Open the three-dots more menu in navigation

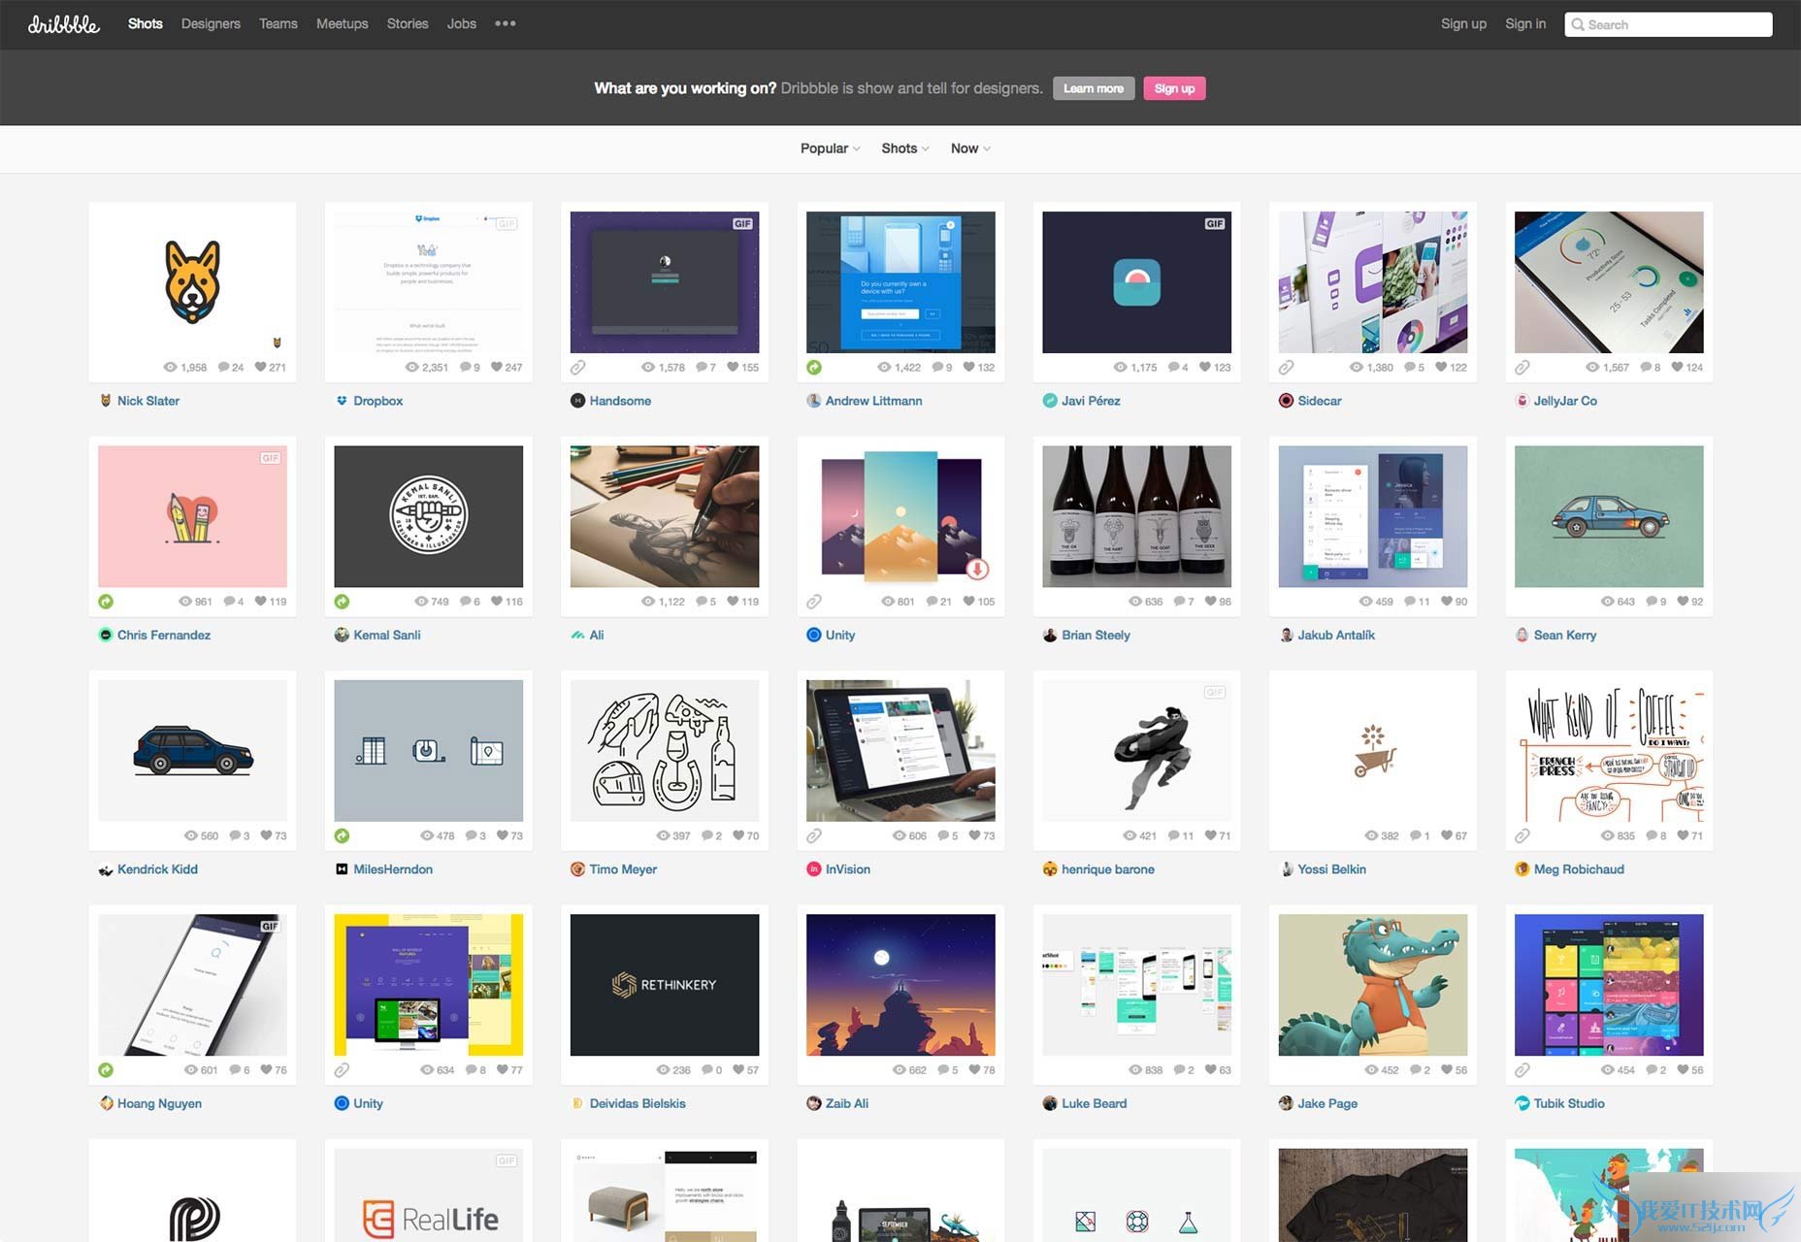[505, 23]
